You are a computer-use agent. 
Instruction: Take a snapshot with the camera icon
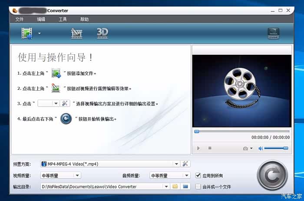point(245,148)
